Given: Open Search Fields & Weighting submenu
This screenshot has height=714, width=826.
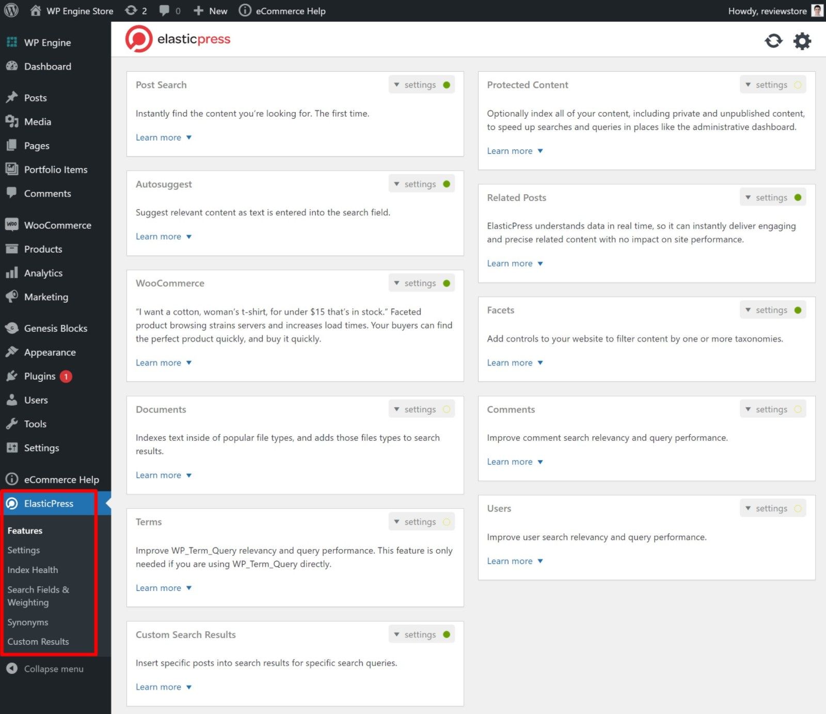Looking at the screenshot, I should coord(38,596).
